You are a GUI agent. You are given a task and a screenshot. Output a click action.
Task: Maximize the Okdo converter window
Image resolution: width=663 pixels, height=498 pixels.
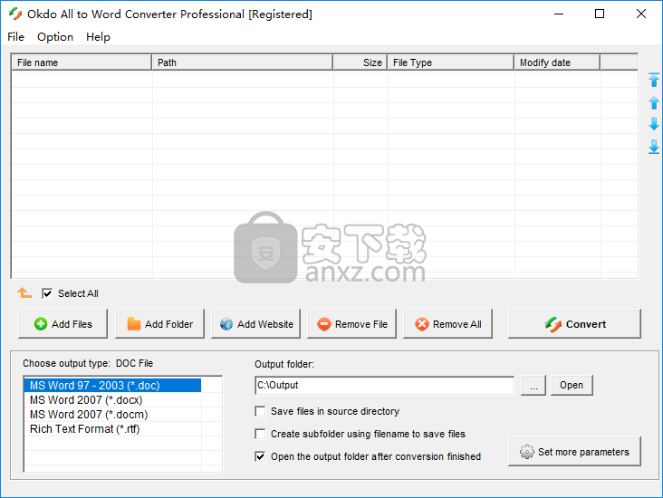coord(600,14)
